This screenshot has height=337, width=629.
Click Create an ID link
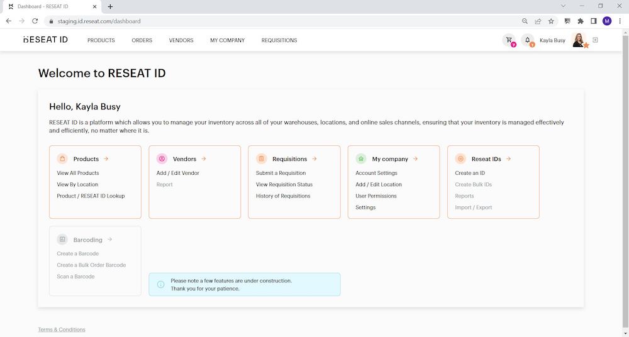[x=470, y=173]
